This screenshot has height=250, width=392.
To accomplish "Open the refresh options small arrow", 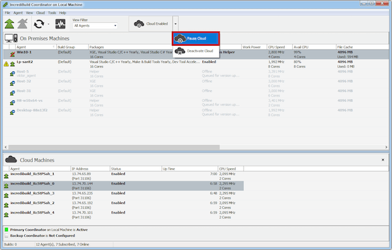I will click(x=48, y=24).
